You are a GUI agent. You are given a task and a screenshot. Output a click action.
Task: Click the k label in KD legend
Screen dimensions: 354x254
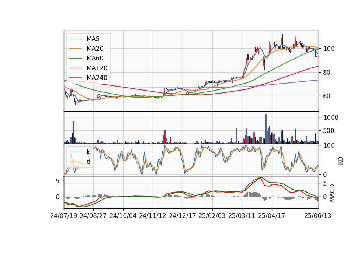[88, 152]
